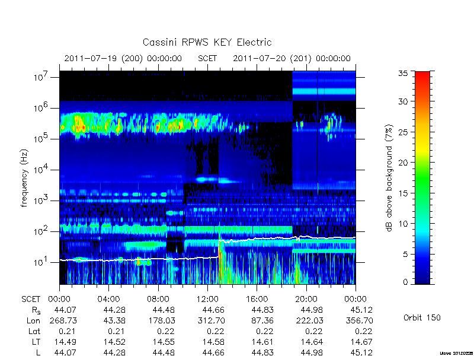Click the '04:00' time axis label
Image resolution: width=474 pixels, height=356 pixels.
[x=108, y=299]
